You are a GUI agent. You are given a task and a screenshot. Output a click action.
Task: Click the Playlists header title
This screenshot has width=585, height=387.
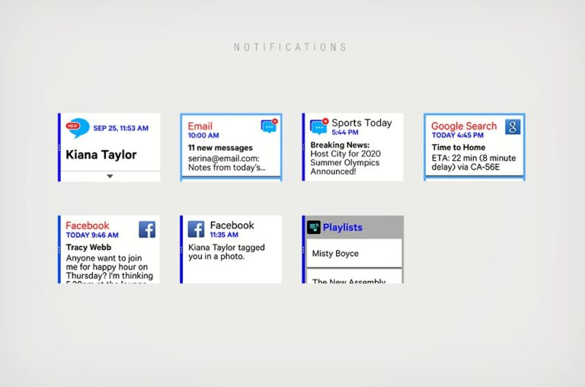342,227
